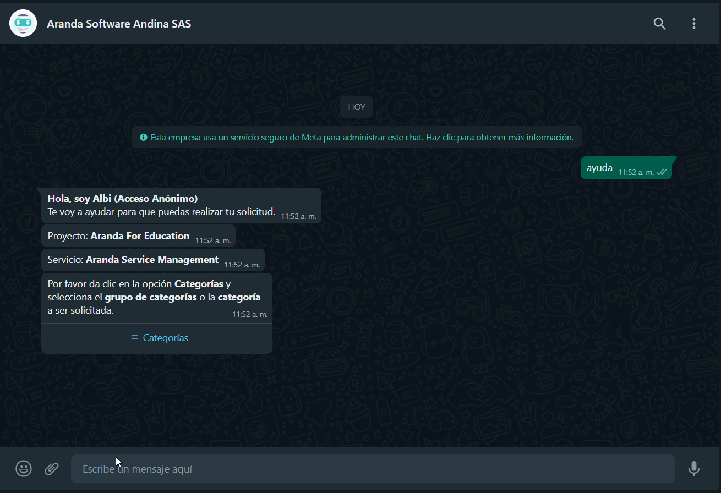Click the 'Servicio: Aranda Service Management' message
721x493 pixels.
coord(153,260)
